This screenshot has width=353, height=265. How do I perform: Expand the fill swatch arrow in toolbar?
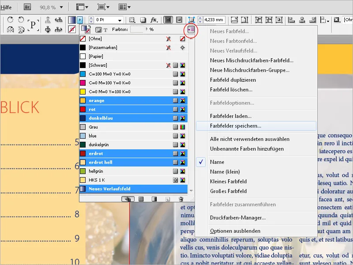tap(80, 20)
